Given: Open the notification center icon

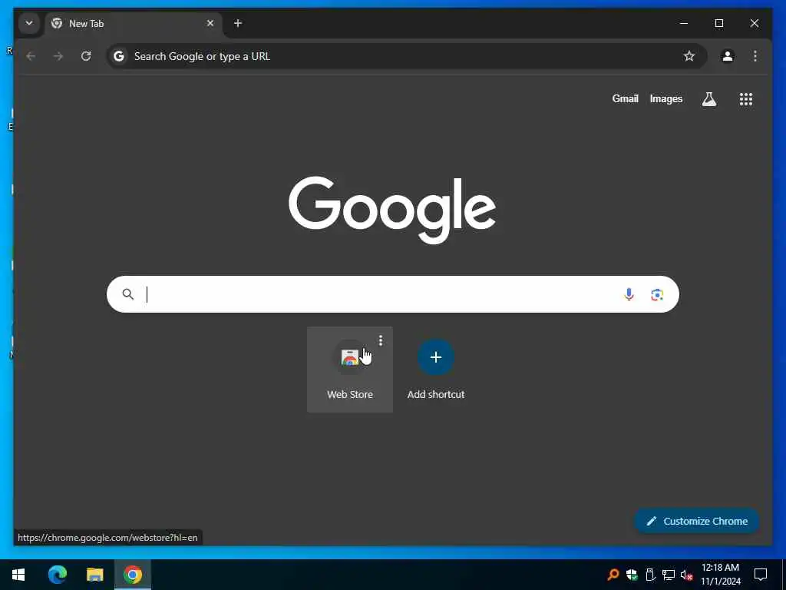Looking at the screenshot, I should click(x=761, y=575).
